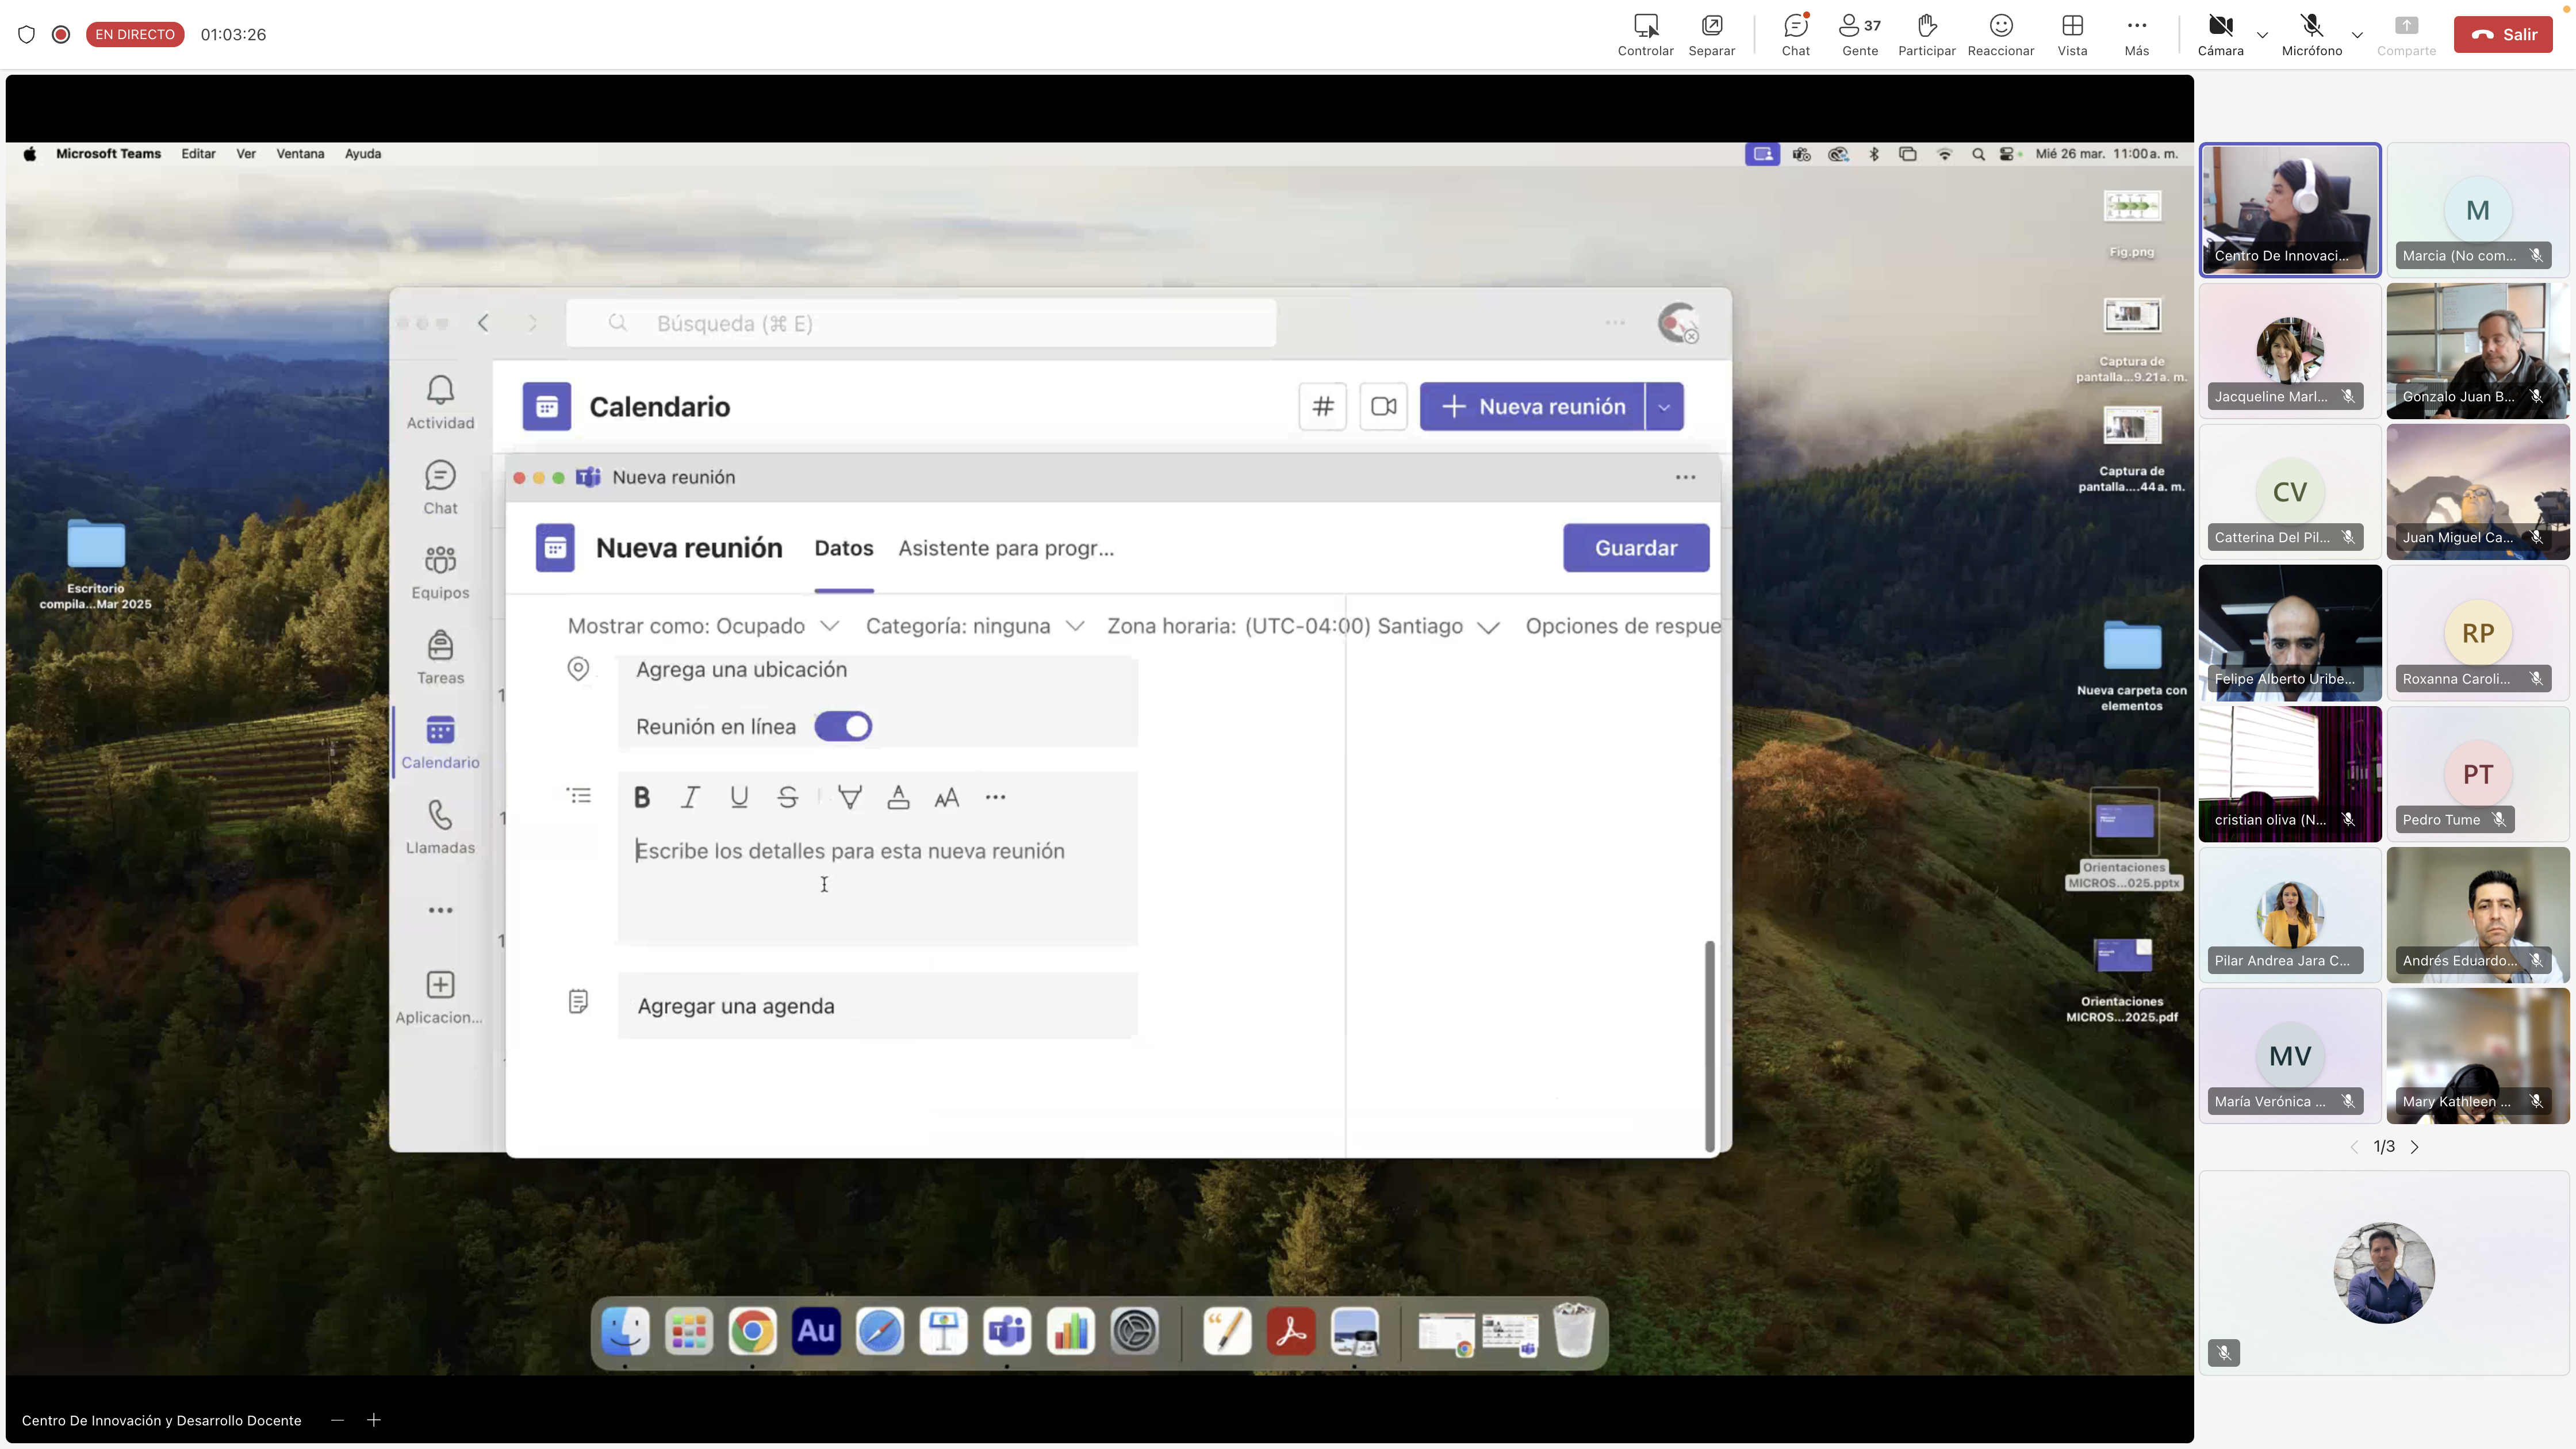Open the Reaccionar emoji menu
The image size is (2576, 1449).
(2000, 35)
